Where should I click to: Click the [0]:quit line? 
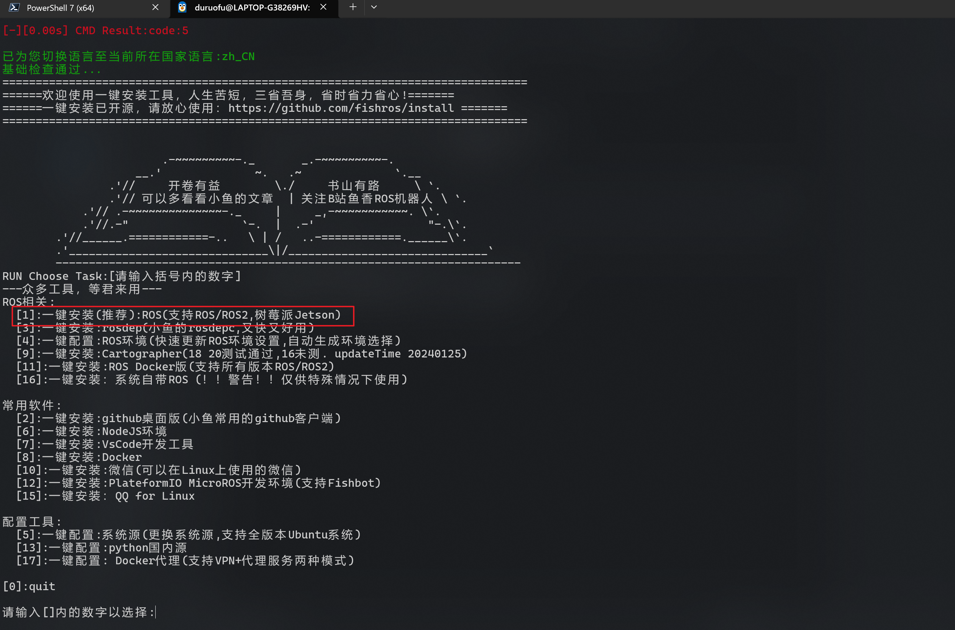pos(29,586)
